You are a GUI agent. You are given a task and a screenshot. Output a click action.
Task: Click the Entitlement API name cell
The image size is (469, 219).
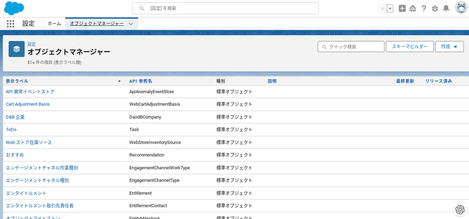[140, 193]
